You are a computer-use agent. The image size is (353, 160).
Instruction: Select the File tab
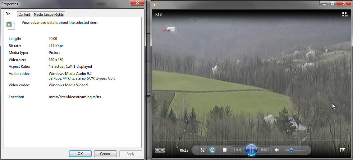pos(8,14)
